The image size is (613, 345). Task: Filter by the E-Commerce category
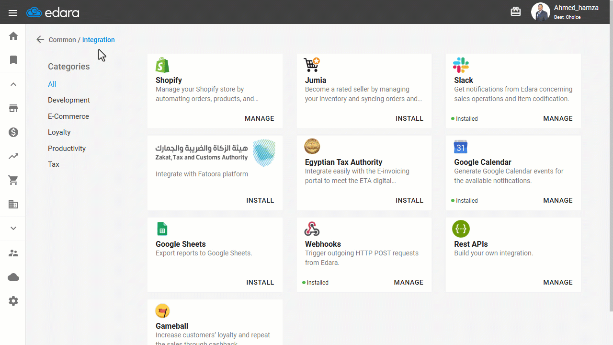pos(68,116)
